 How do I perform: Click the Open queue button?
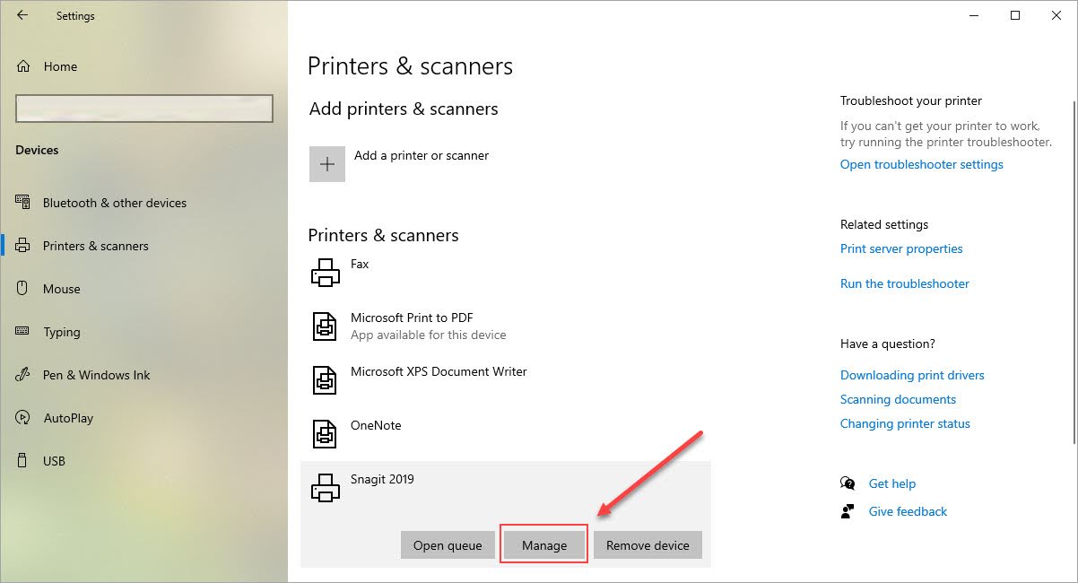click(448, 544)
